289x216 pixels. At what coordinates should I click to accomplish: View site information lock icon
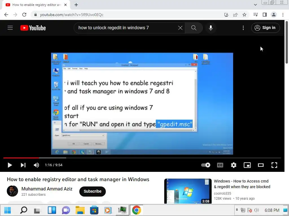click(36, 15)
